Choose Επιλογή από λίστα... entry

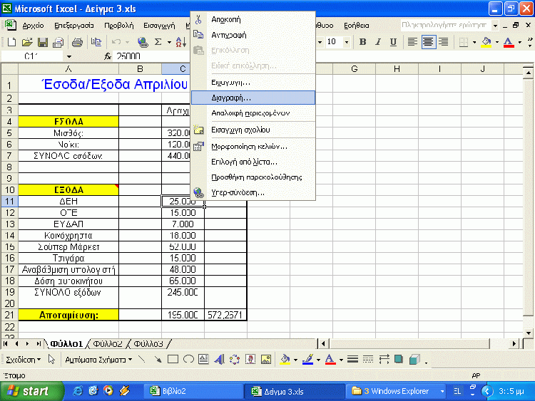tap(253, 162)
